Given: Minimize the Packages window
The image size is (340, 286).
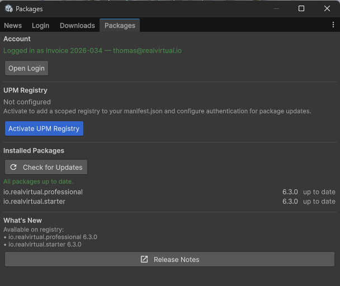Looking at the screenshot, I should click(276, 8).
